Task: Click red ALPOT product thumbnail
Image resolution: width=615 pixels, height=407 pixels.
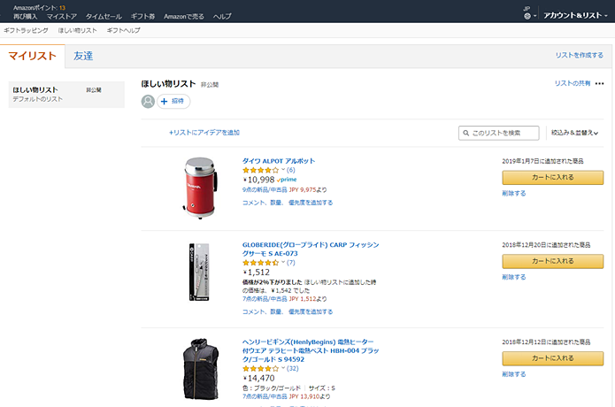Action: tap(200, 188)
